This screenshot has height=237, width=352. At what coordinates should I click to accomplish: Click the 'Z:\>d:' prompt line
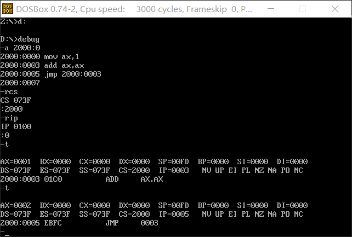(13, 22)
